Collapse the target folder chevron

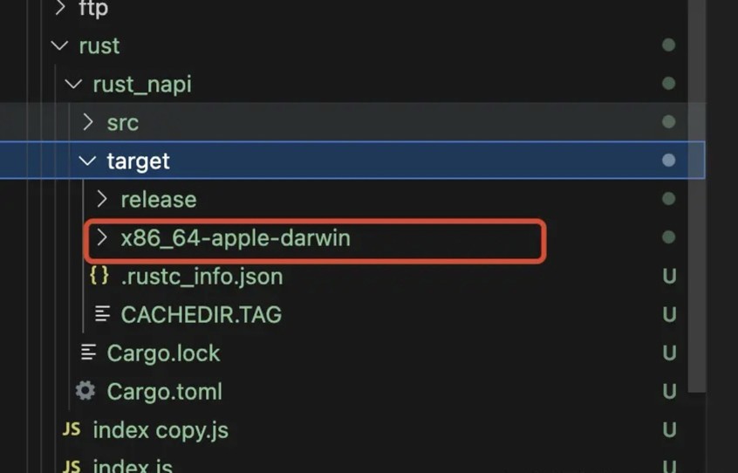click(87, 161)
